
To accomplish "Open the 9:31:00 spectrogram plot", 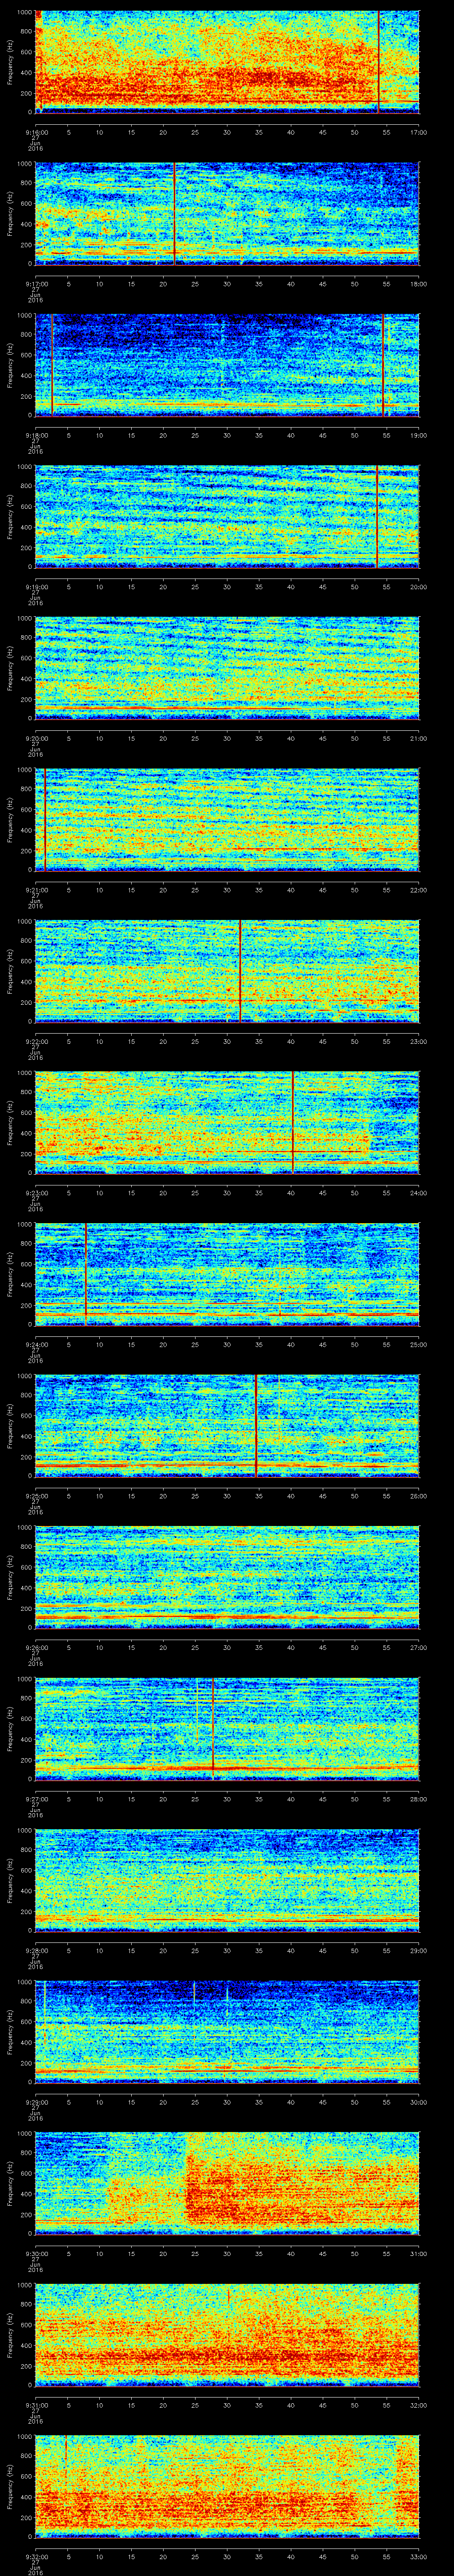I will (x=227, y=2335).
